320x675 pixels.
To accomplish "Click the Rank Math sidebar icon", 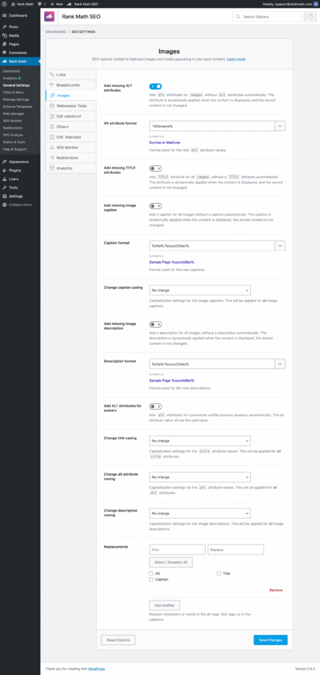I will coord(5,61).
